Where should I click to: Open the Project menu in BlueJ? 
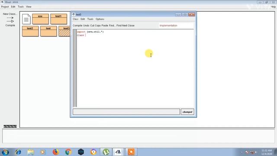coord(5,7)
